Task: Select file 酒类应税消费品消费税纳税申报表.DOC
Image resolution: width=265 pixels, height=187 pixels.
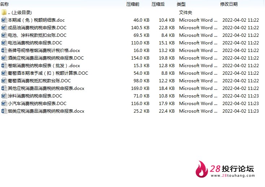Action: 46,58
